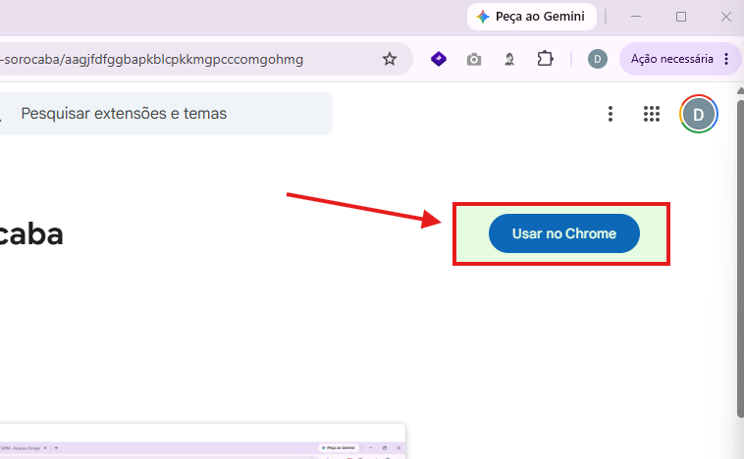
Task: Open the extension screenshot thumbnail
Action: tap(202, 441)
